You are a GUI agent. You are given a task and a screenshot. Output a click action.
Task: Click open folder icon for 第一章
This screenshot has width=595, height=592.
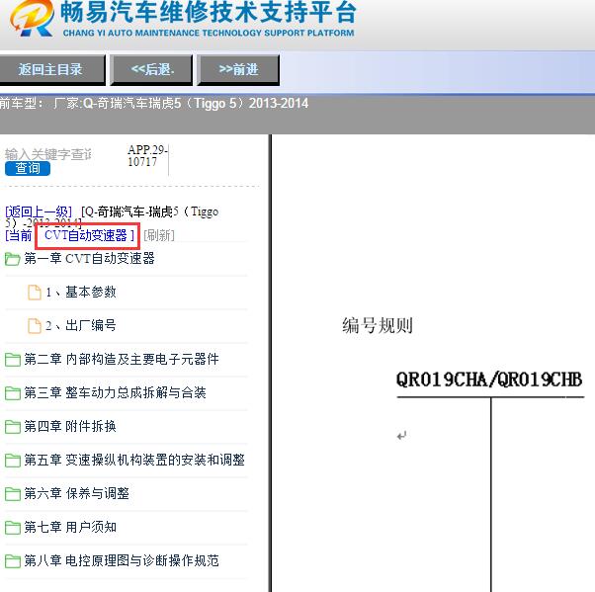coord(13,259)
